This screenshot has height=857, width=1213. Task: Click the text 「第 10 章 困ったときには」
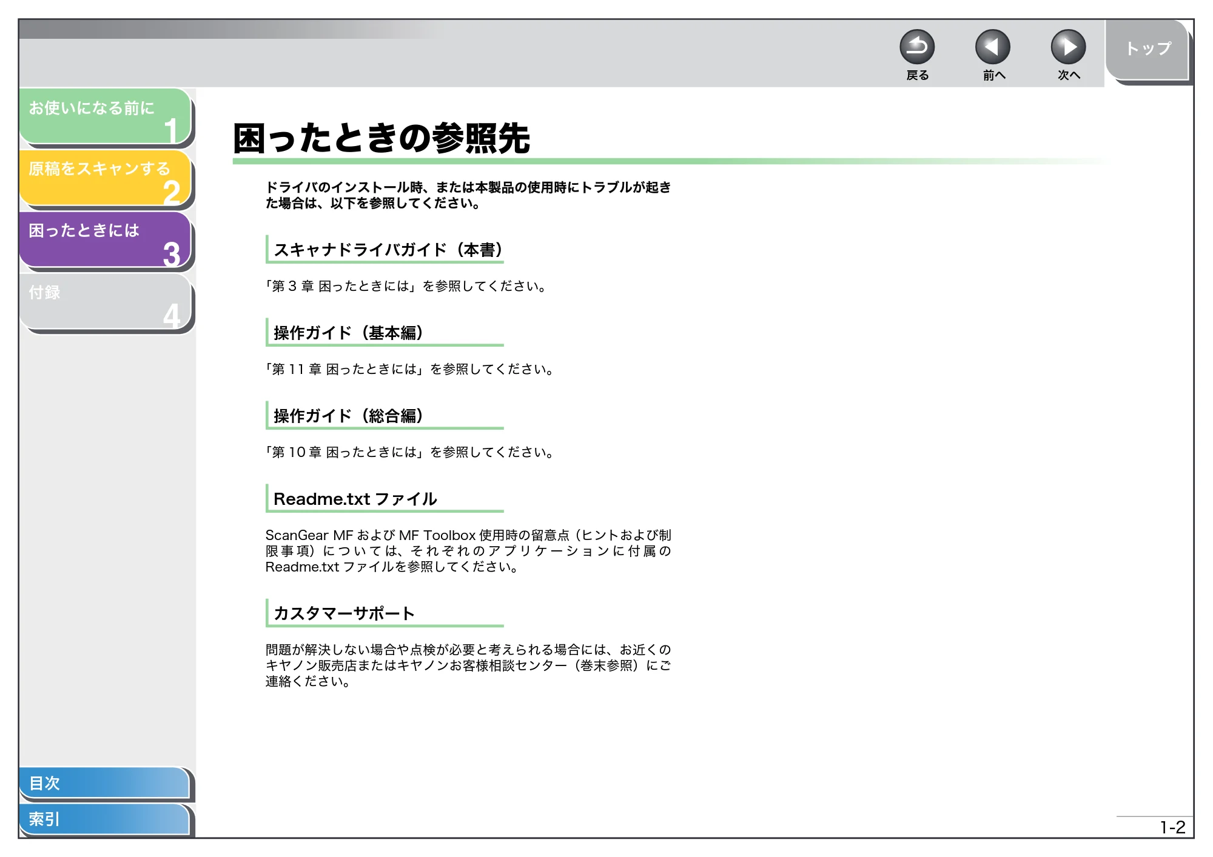coord(346,452)
